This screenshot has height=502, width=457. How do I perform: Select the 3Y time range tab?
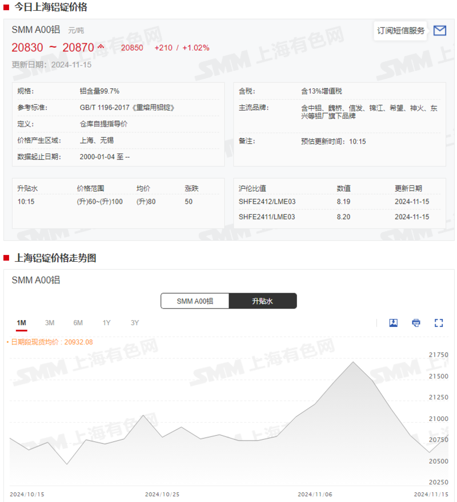tap(135, 323)
